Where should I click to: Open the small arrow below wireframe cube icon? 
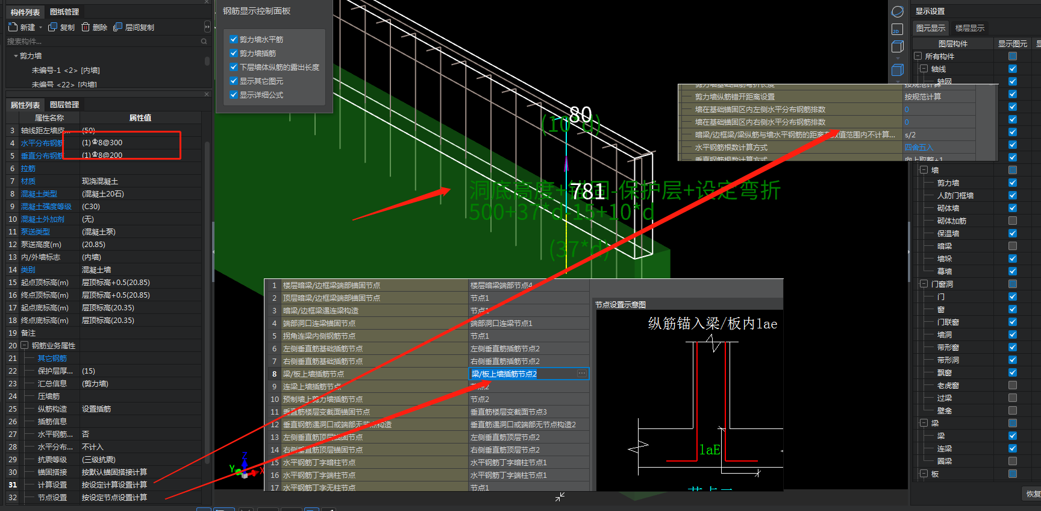898,58
